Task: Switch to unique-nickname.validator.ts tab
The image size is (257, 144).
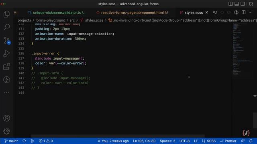Action: [56, 12]
